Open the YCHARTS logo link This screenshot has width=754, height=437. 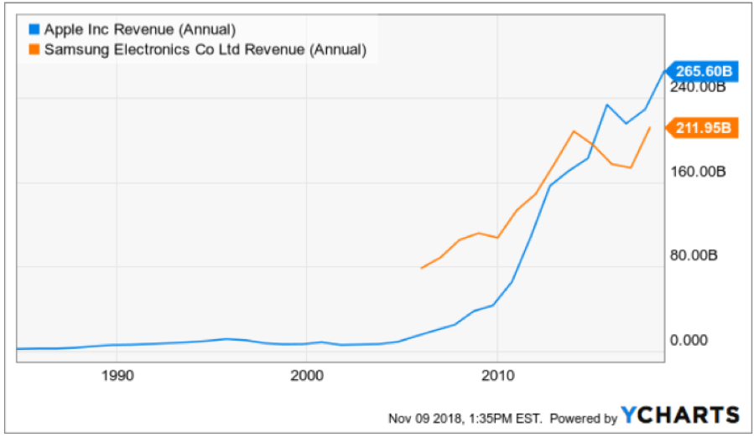(x=680, y=415)
